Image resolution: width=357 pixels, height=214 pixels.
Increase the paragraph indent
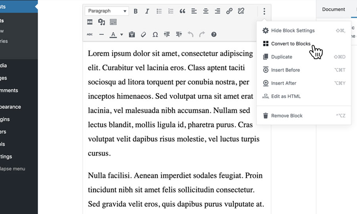[179, 34]
